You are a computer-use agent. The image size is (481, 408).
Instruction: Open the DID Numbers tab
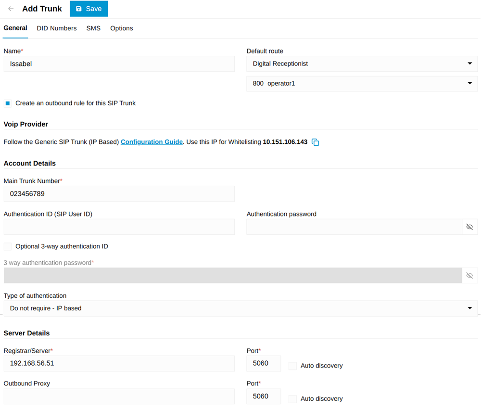[x=57, y=28]
